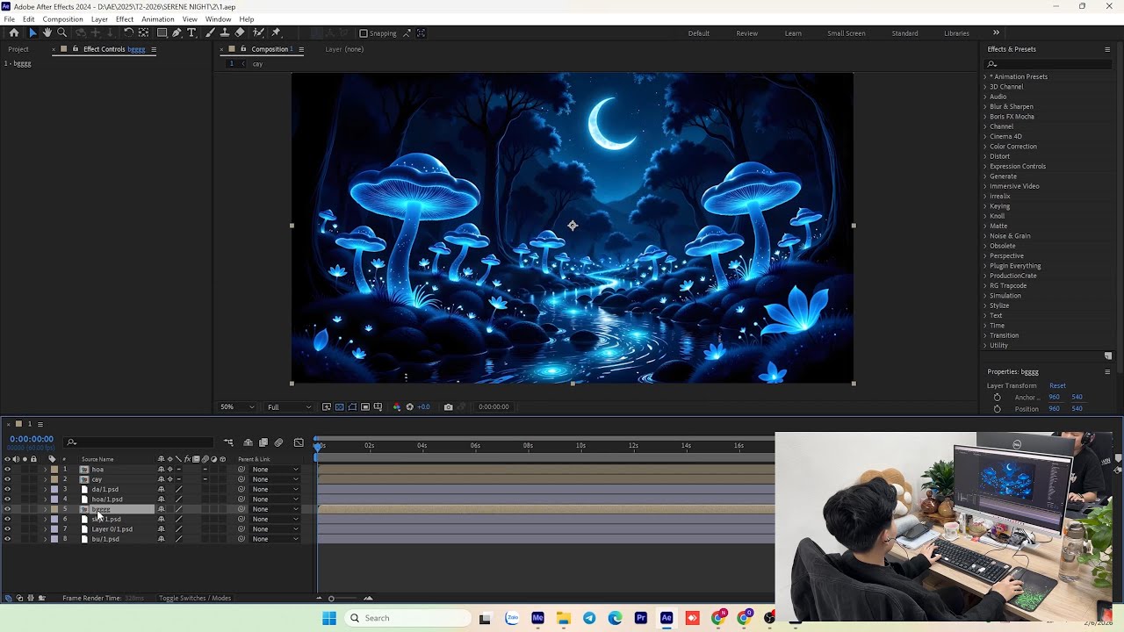This screenshot has width=1124, height=632.
Task: Toggle visibility of layer 5 bgggg
Action: pyautogui.click(x=7, y=509)
